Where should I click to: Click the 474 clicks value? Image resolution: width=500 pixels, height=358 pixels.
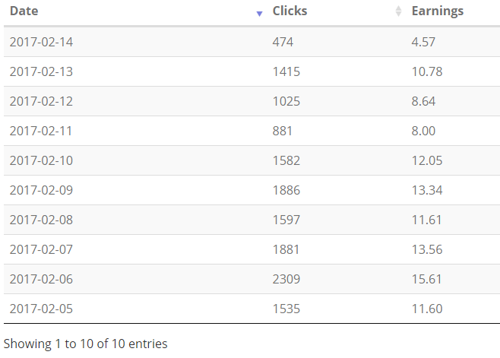283,42
